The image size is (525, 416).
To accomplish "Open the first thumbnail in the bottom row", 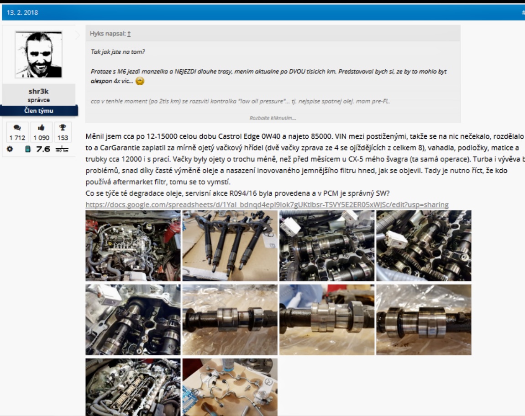I will pos(133,387).
